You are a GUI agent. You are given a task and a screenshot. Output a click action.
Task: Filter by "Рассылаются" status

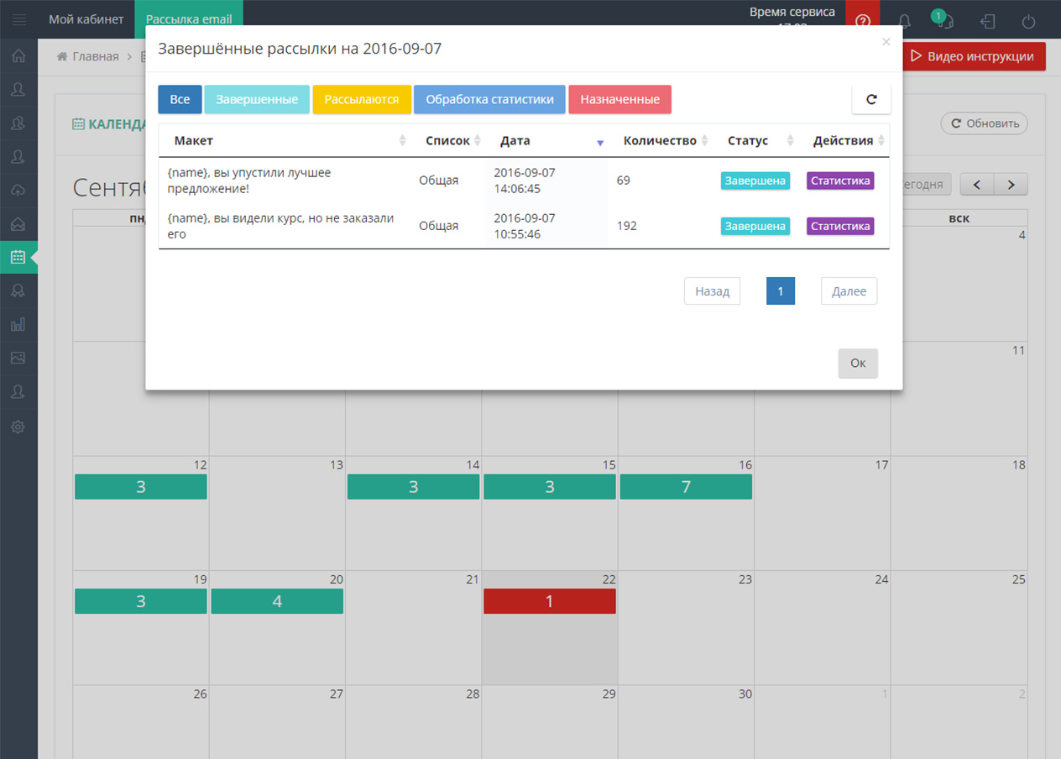point(362,99)
